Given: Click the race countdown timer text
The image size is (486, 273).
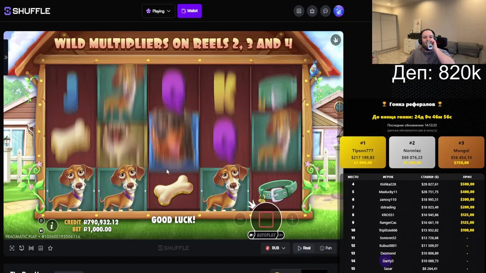Looking at the screenshot, I should click(412, 117).
